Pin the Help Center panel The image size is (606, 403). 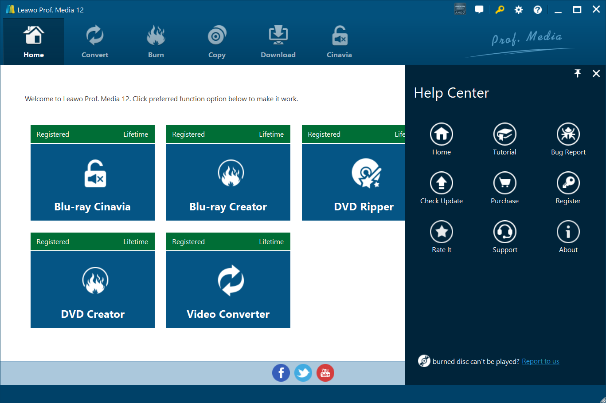[x=577, y=74]
